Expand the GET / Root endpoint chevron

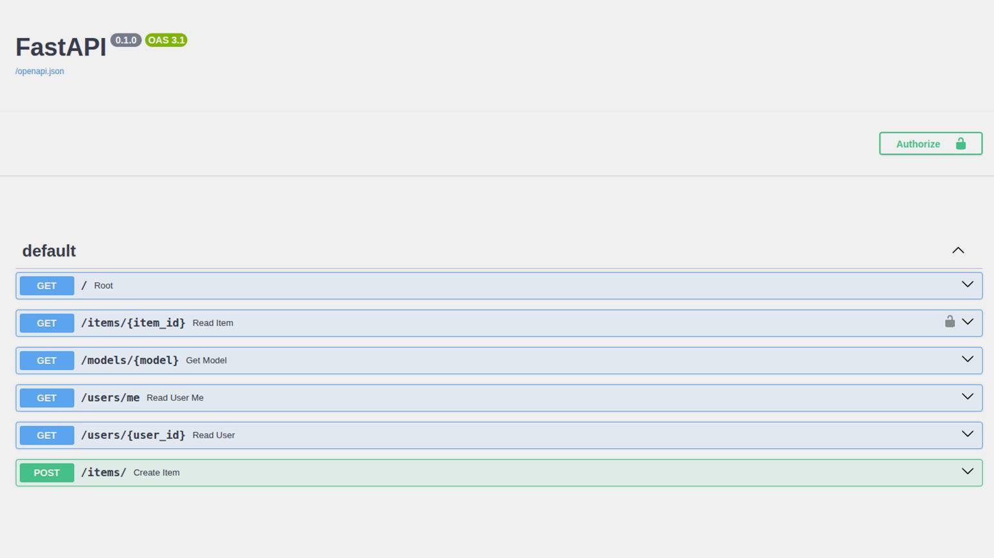point(967,285)
